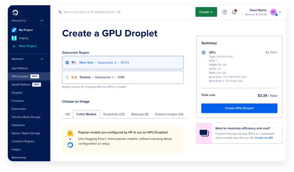This screenshot has height=172, width=294.
Task: Click the Canada flag icon
Action: (74, 78)
